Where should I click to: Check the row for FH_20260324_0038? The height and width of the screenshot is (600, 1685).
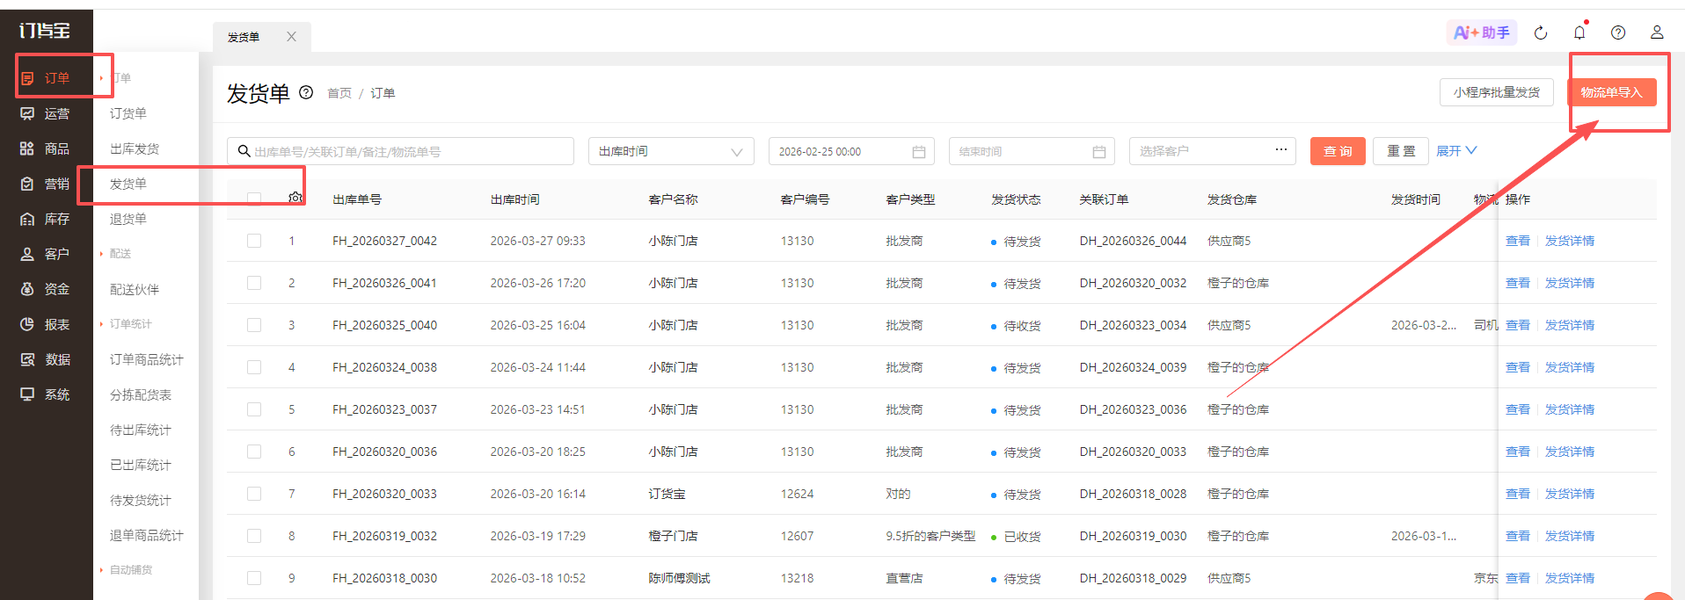tap(254, 367)
